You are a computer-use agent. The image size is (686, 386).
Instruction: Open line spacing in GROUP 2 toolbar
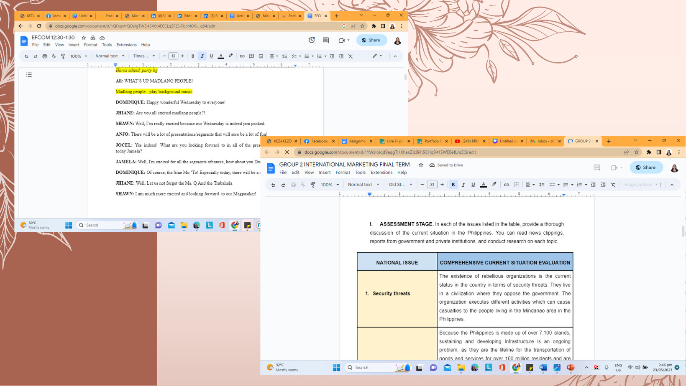pyautogui.click(x=542, y=185)
